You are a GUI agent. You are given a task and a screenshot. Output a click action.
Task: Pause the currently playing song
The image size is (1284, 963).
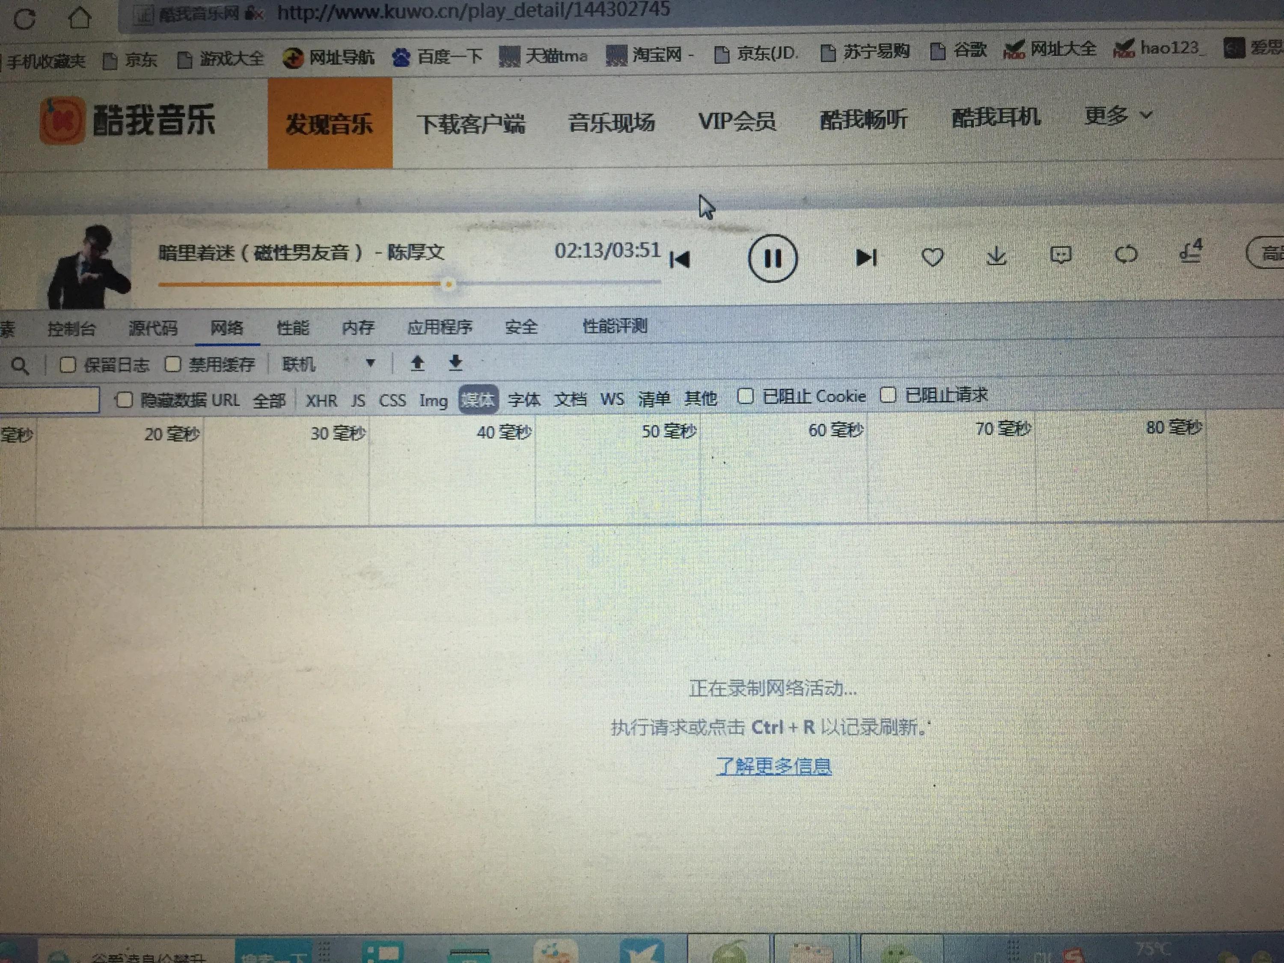(x=773, y=259)
